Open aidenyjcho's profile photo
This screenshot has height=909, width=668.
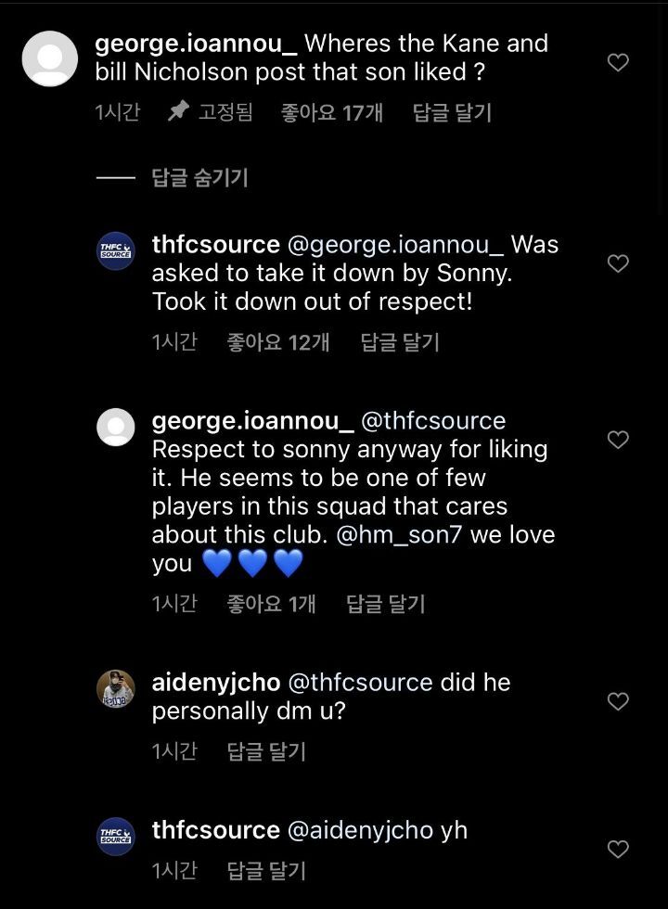[x=116, y=689]
